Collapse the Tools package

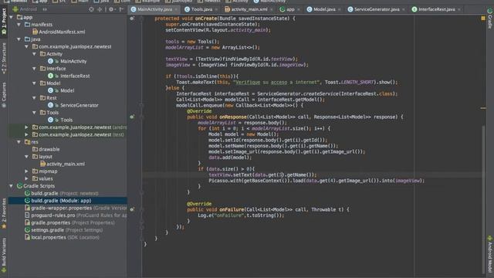click(34, 113)
